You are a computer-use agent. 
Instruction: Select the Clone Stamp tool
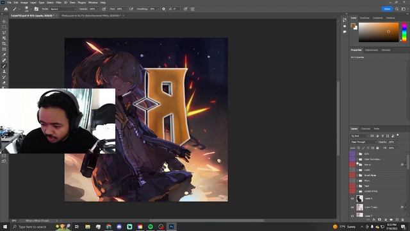pos(4,71)
